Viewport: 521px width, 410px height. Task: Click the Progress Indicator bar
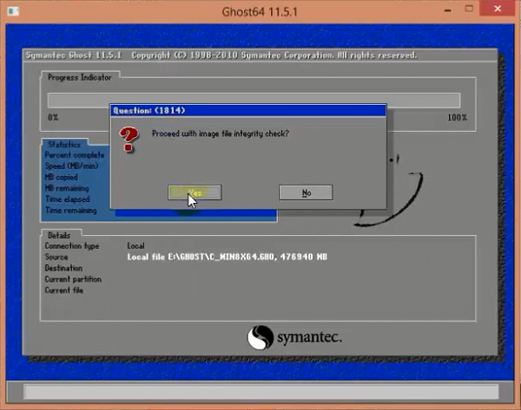click(254, 101)
